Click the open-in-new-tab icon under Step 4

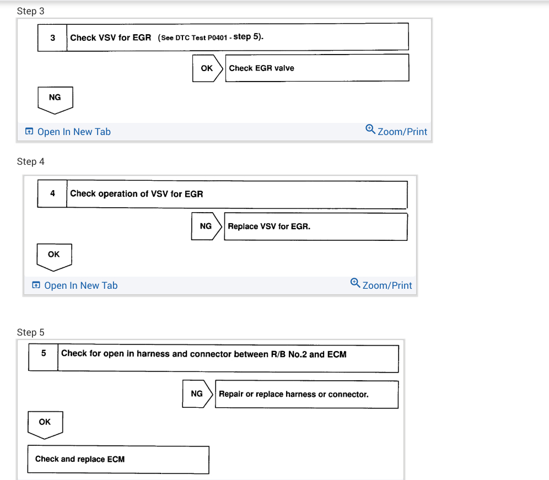pos(36,285)
